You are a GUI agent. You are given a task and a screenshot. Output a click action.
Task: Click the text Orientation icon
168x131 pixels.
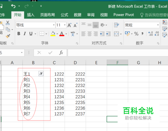(102, 25)
